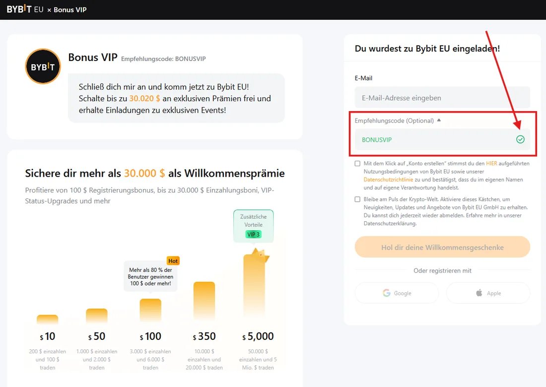The width and height of the screenshot is (546, 387).
Task: Register with Google button
Action: (397, 293)
